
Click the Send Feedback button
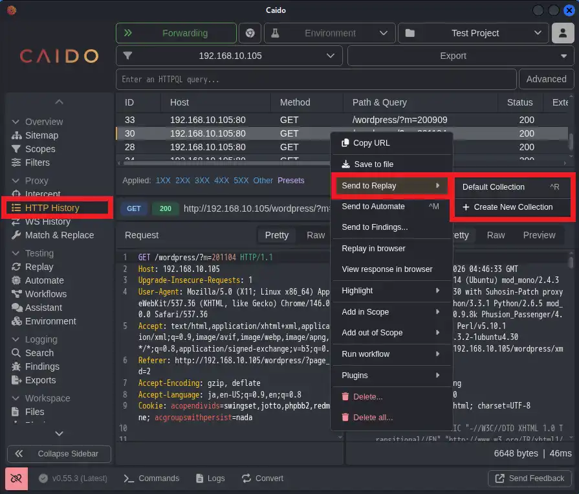(x=530, y=478)
